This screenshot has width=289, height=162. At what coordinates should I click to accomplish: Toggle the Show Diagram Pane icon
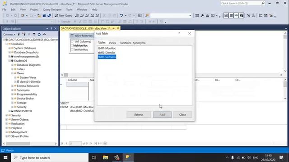226,16
